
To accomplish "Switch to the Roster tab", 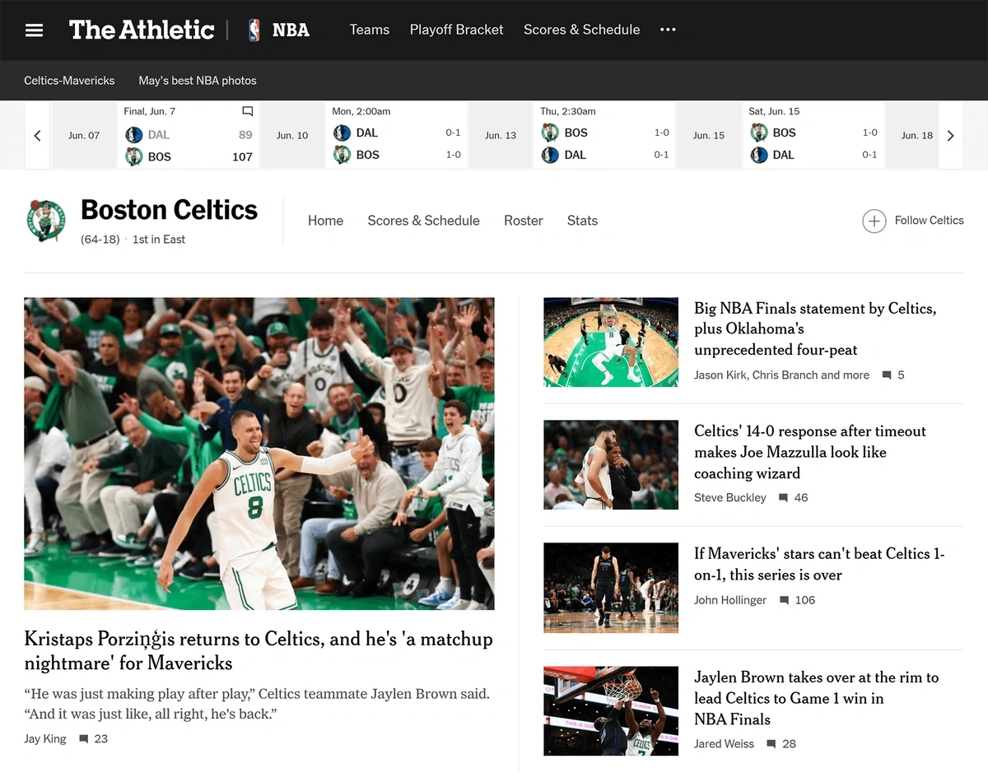I will (x=524, y=221).
